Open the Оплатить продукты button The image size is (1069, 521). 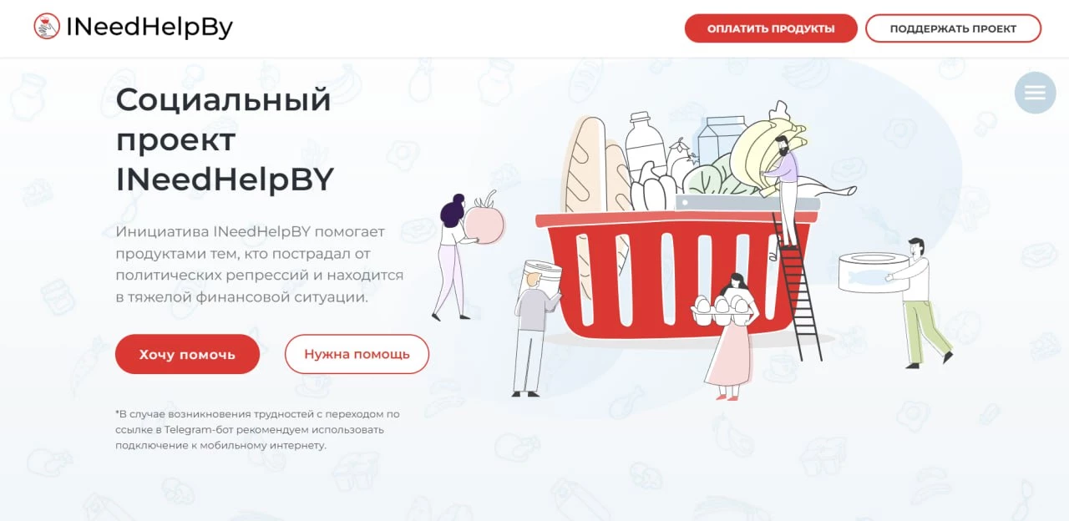tap(771, 28)
